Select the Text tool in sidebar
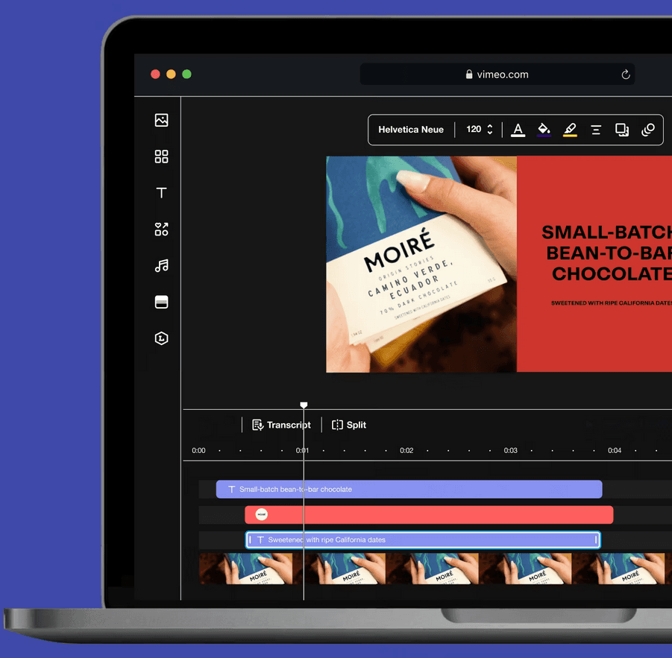This screenshot has height=658, width=672. click(161, 193)
